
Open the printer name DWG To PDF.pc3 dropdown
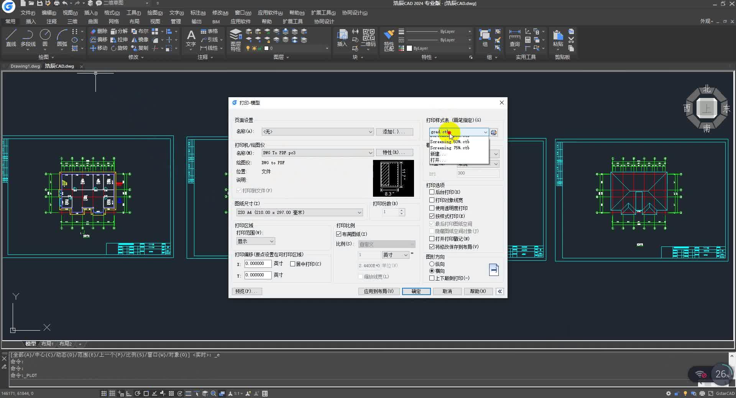tap(317, 153)
